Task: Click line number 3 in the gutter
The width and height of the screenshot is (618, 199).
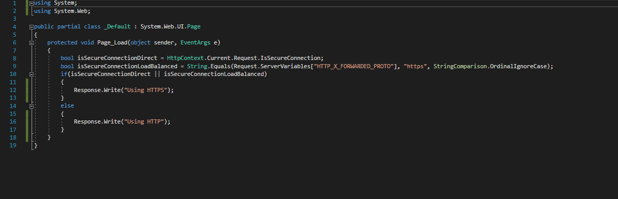Action: [x=14, y=19]
